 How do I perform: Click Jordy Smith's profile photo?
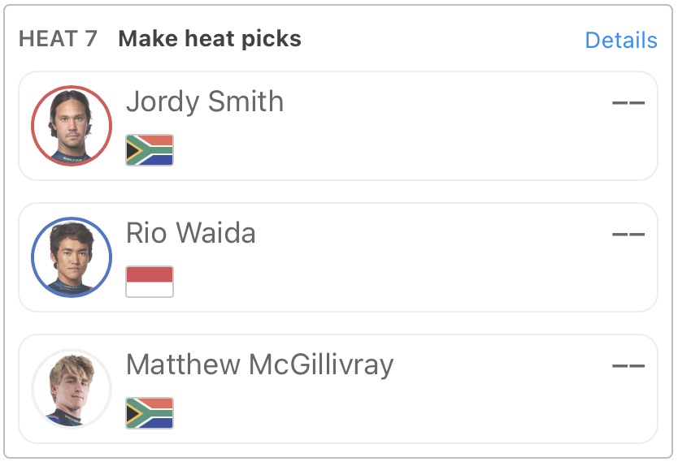point(71,125)
